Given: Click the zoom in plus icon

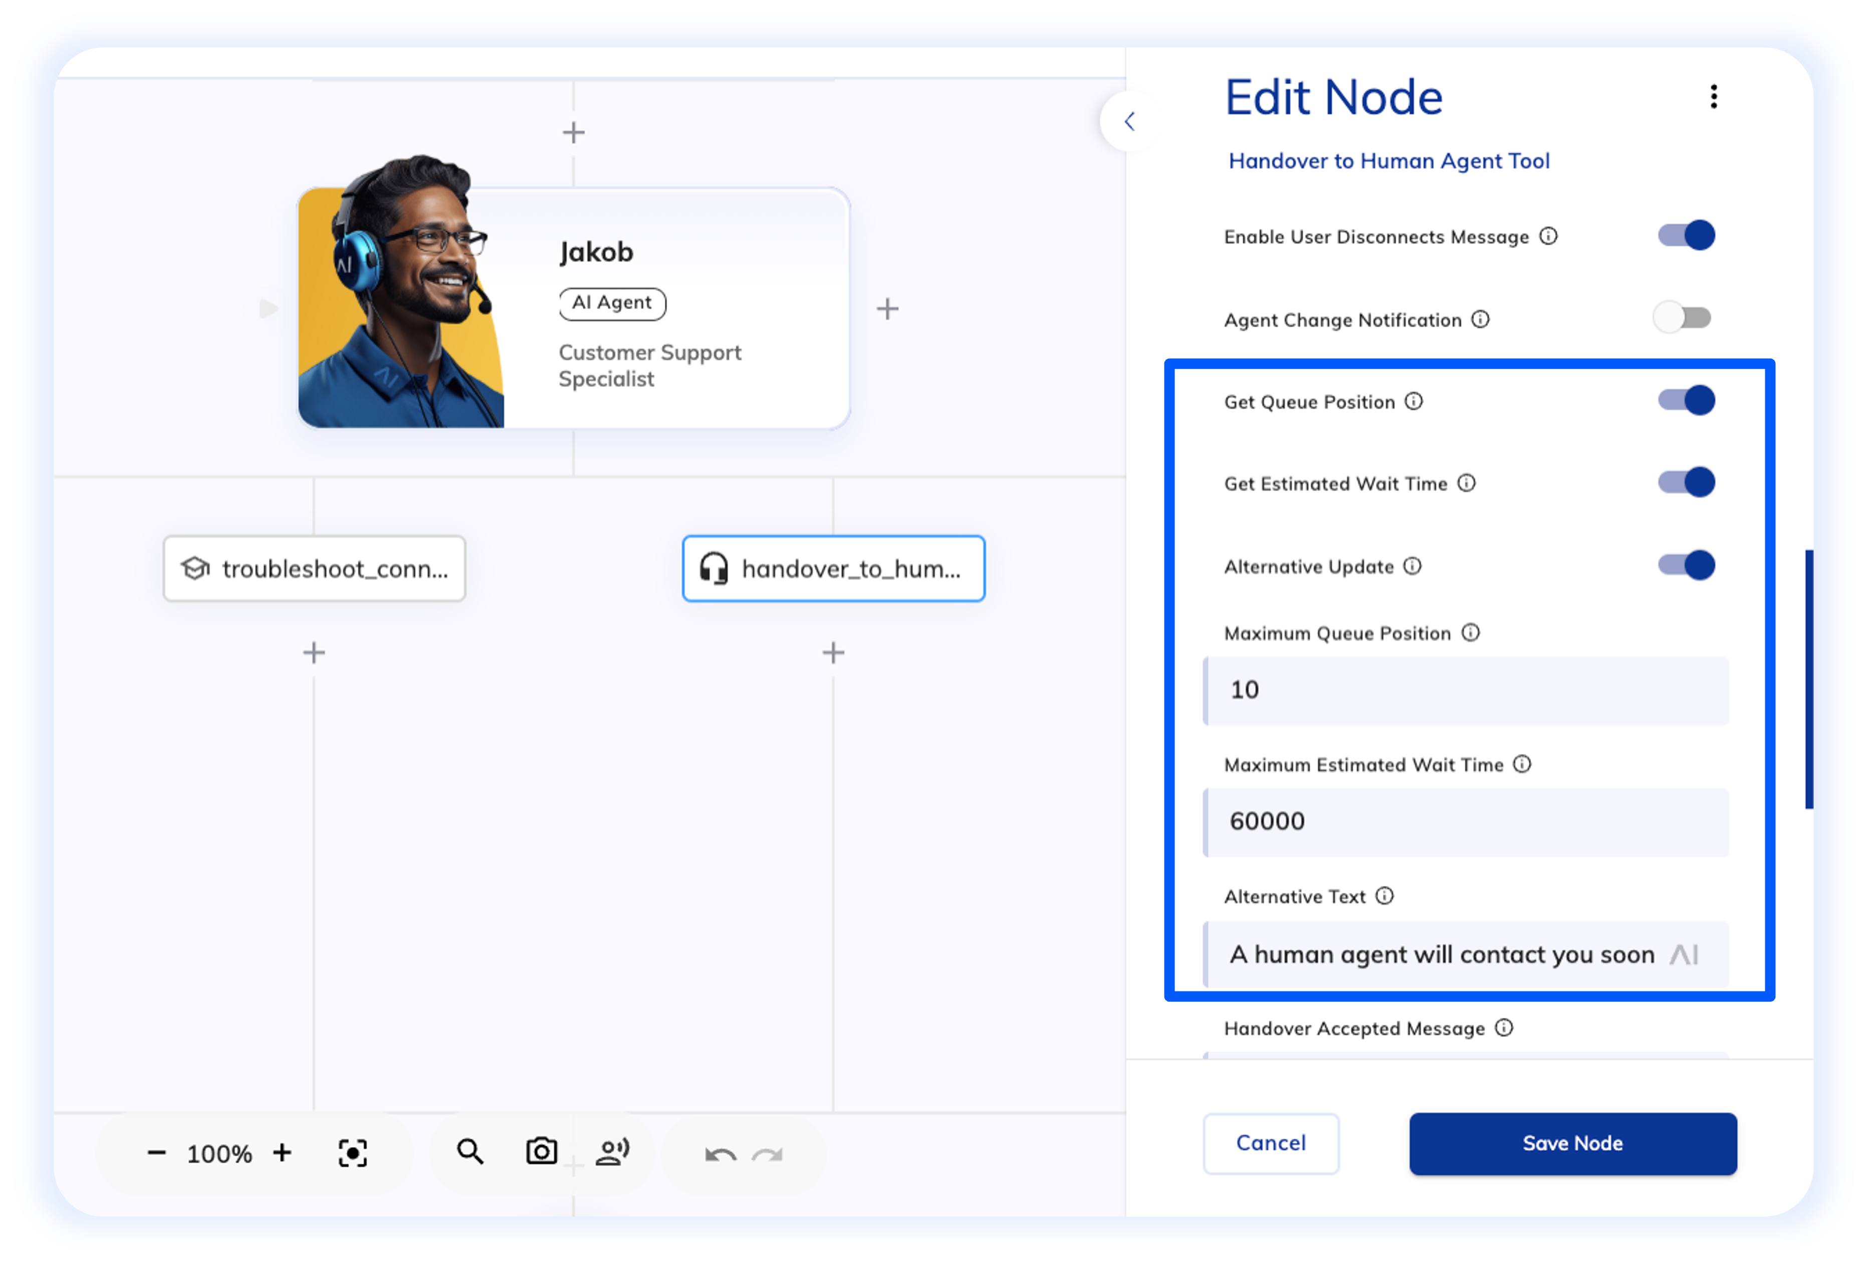Looking at the screenshot, I should (282, 1153).
